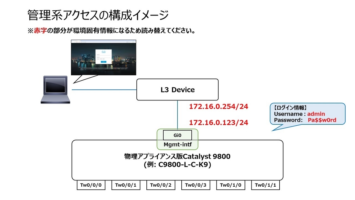Select the Tw0/0/1 port box
This screenshot has height=200, width=355.
coord(126,185)
